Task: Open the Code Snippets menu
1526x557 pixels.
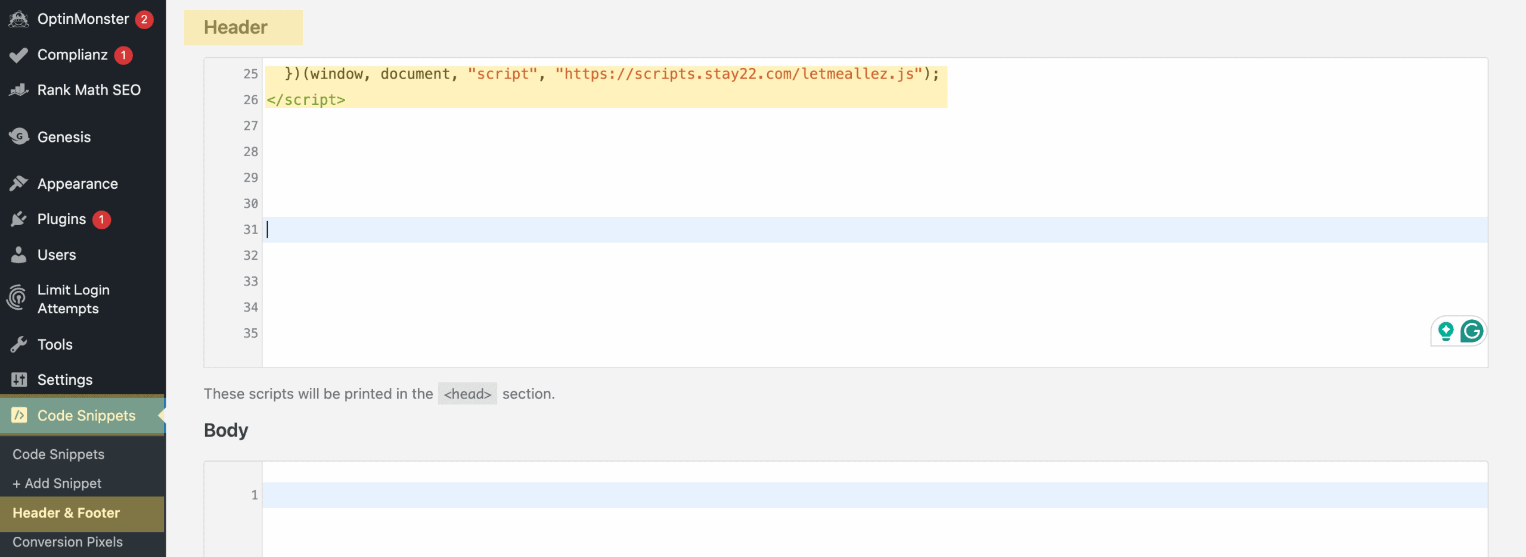Action: tap(86, 415)
